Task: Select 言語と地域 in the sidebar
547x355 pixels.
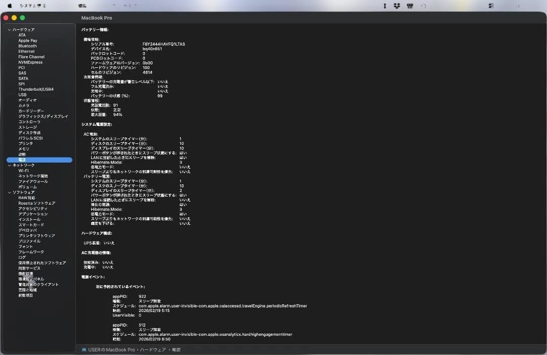Action: [27, 290]
